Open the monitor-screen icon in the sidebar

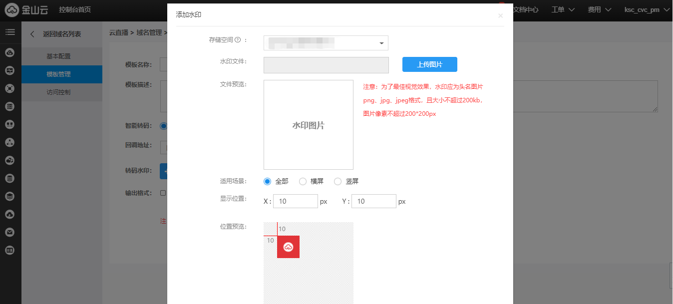click(9, 70)
